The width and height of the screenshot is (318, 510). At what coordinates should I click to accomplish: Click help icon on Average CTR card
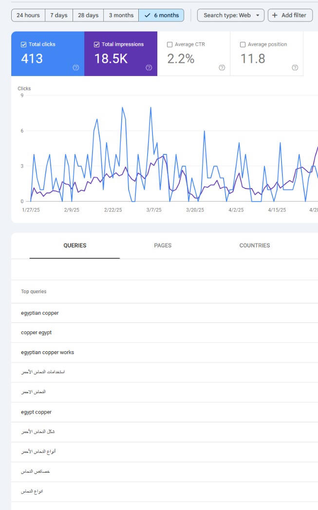222,68
